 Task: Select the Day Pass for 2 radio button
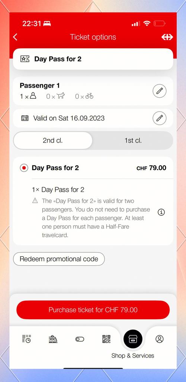[x=24, y=168]
